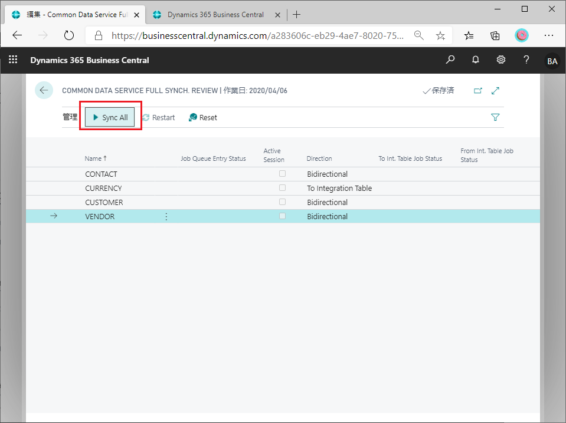Viewport: 566px width, 423px height.
Task: Toggle Active Session checkbox for VENDOR
Action: (282, 216)
